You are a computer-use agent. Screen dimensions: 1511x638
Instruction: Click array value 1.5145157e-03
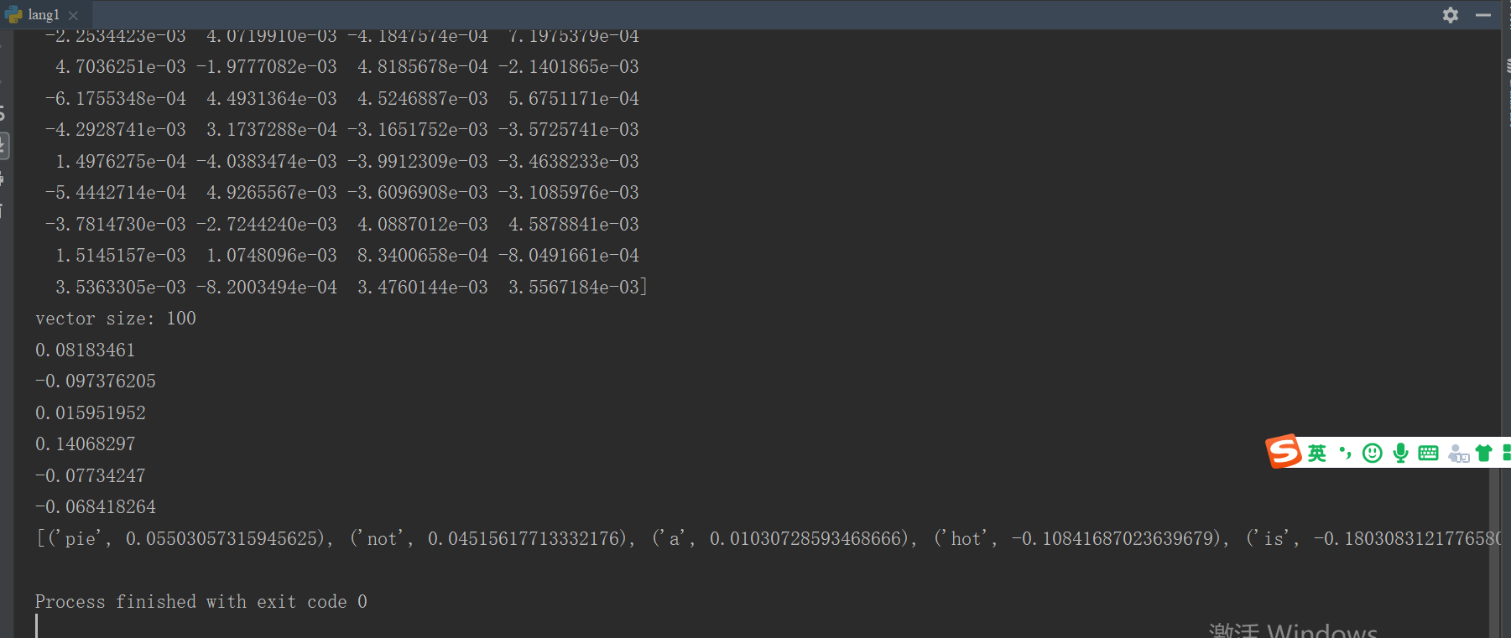click(x=121, y=256)
